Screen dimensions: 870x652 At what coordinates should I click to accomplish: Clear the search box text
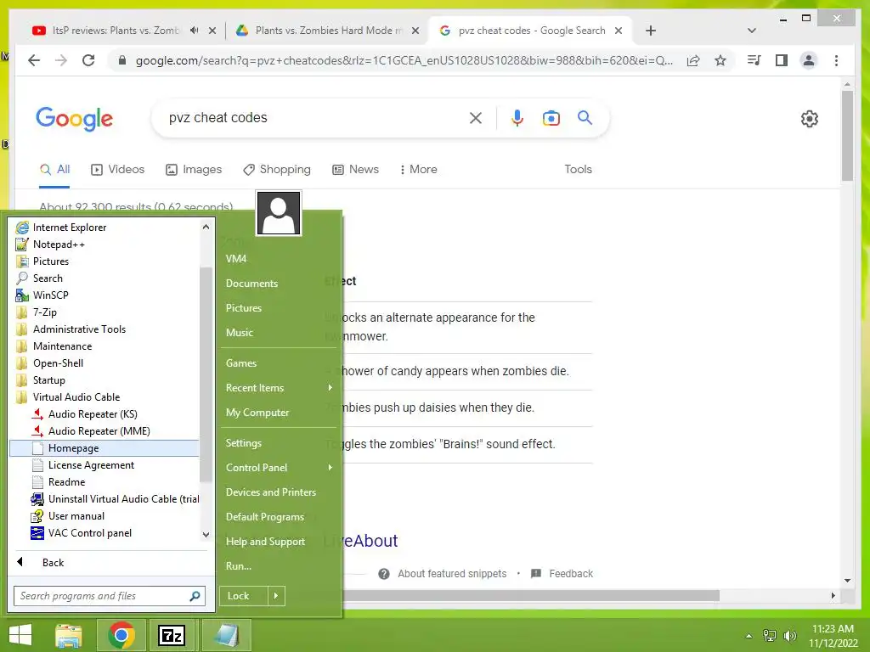click(476, 117)
